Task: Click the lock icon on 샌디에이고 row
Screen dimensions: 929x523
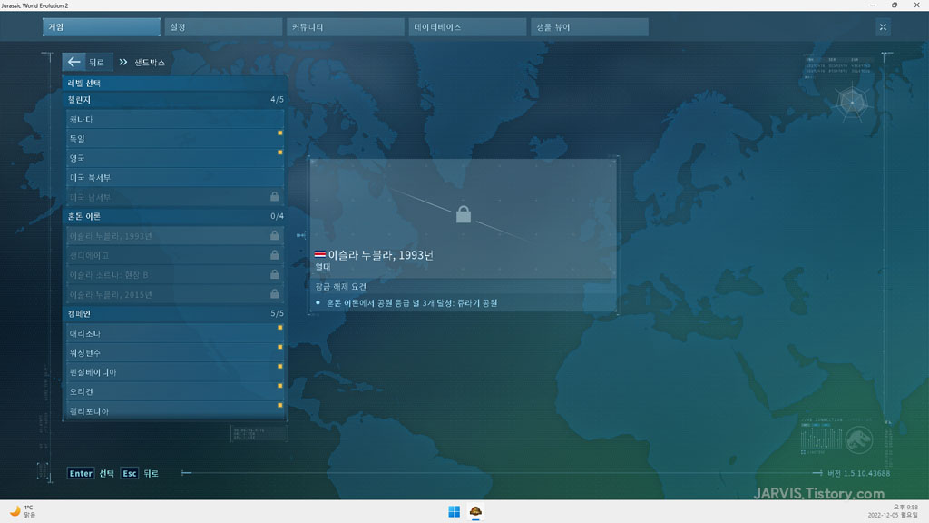Action: point(274,255)
